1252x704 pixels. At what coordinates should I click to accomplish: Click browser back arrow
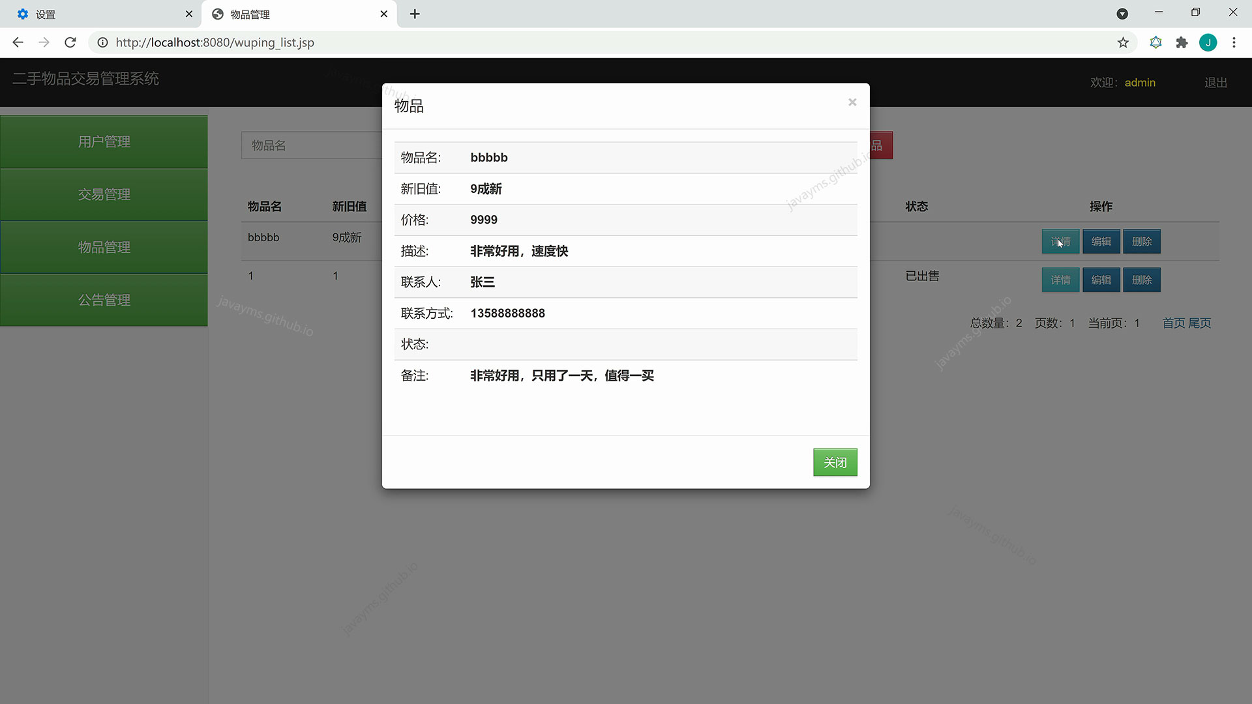point(18,42)
